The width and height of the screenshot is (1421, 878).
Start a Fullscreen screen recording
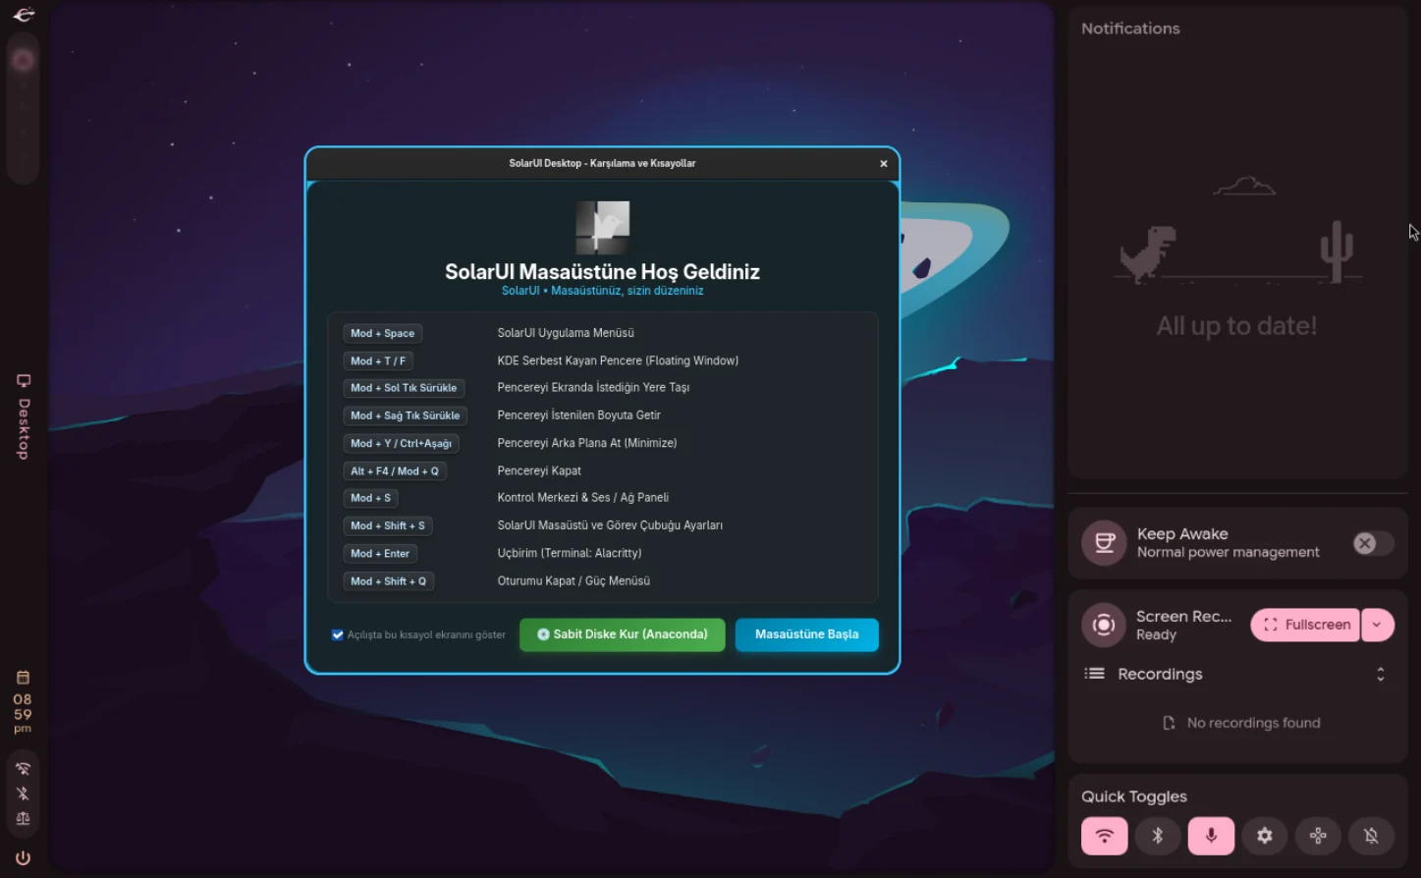click(1305, 625)
